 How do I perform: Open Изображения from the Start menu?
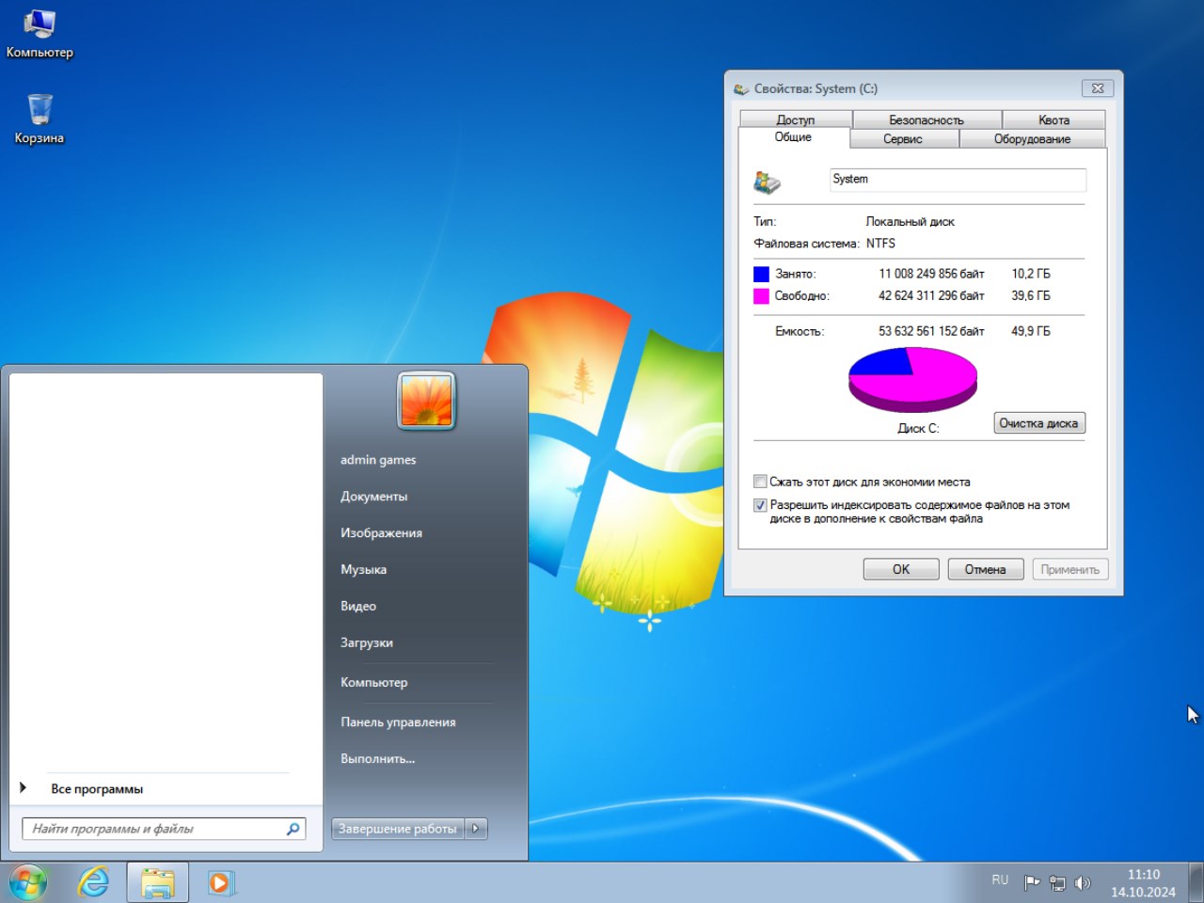381,533
